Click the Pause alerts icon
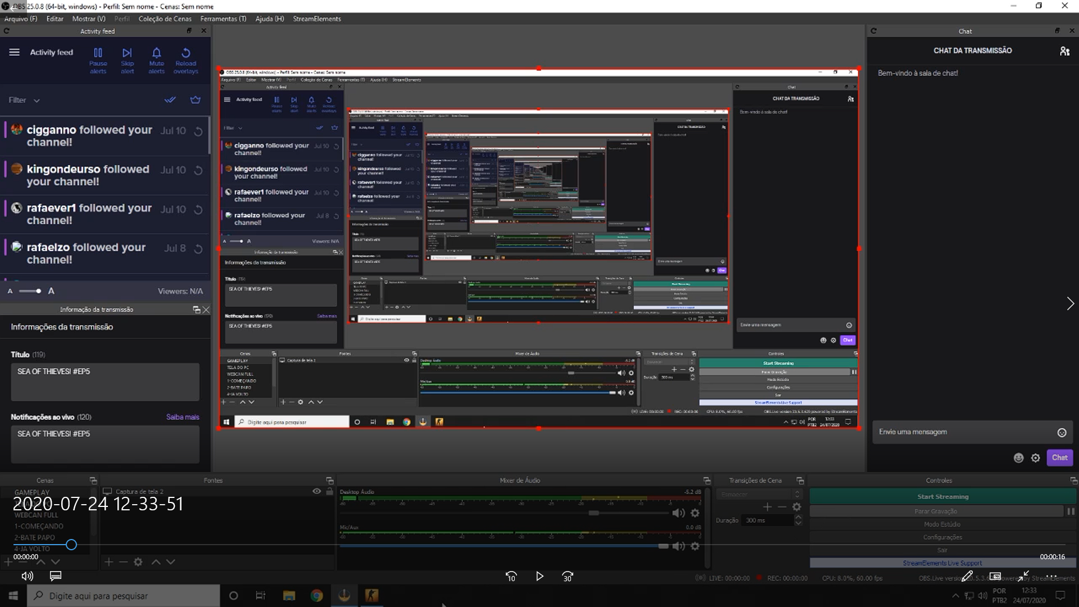The image size is (1079, 607). (x=98, y=53)
